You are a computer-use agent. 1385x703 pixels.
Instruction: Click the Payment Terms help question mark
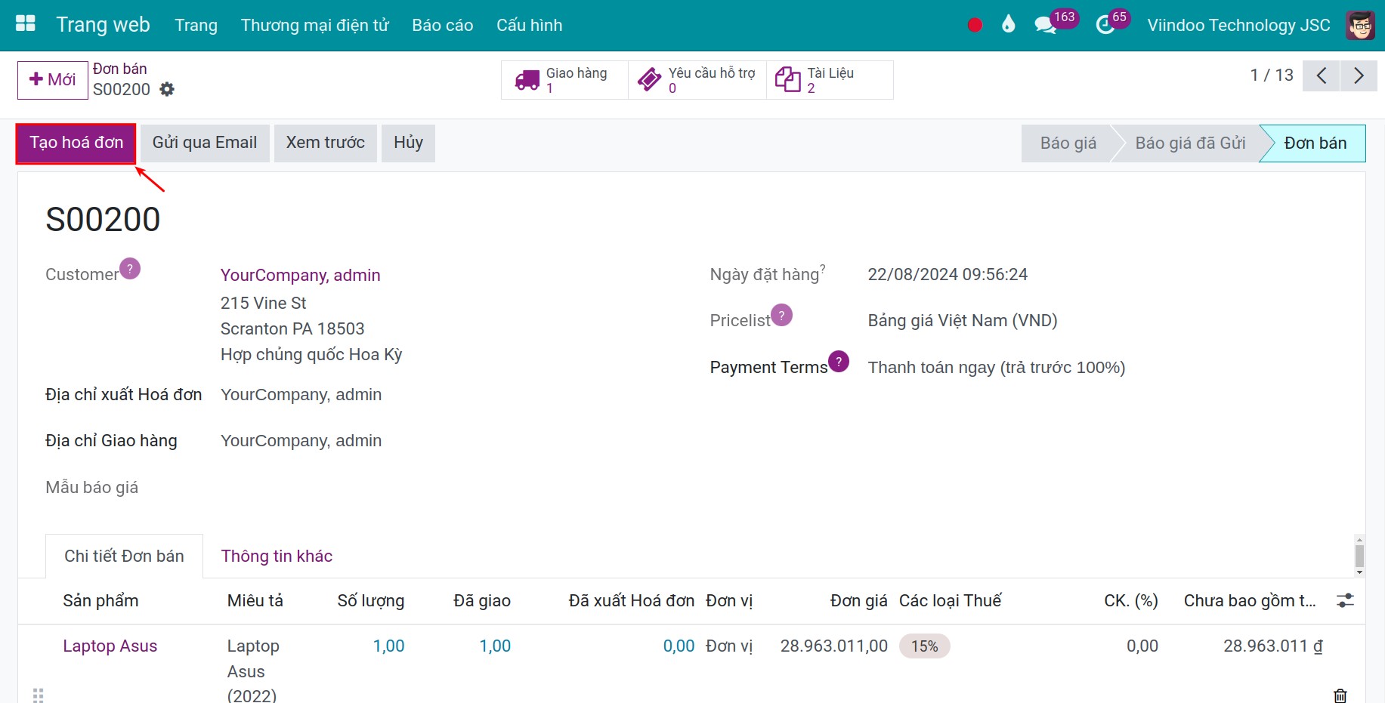839,362
